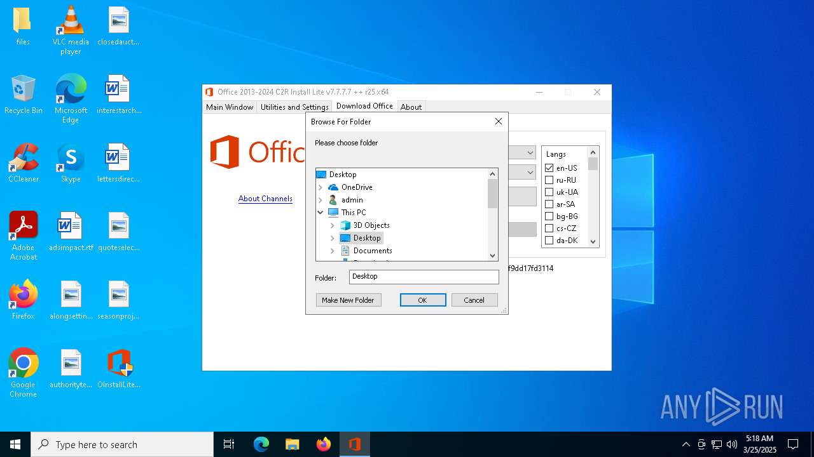Select the quoteselec image file icon

click(118, 232)
